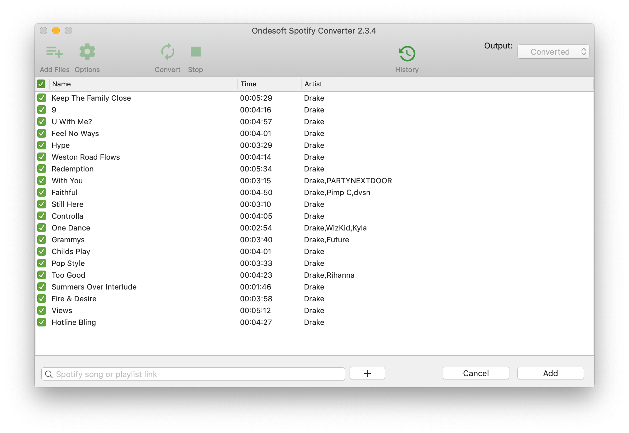Select the Keep The Family Close song name
Viewport: 629px width, 433px height.
[x=91, y=98]
